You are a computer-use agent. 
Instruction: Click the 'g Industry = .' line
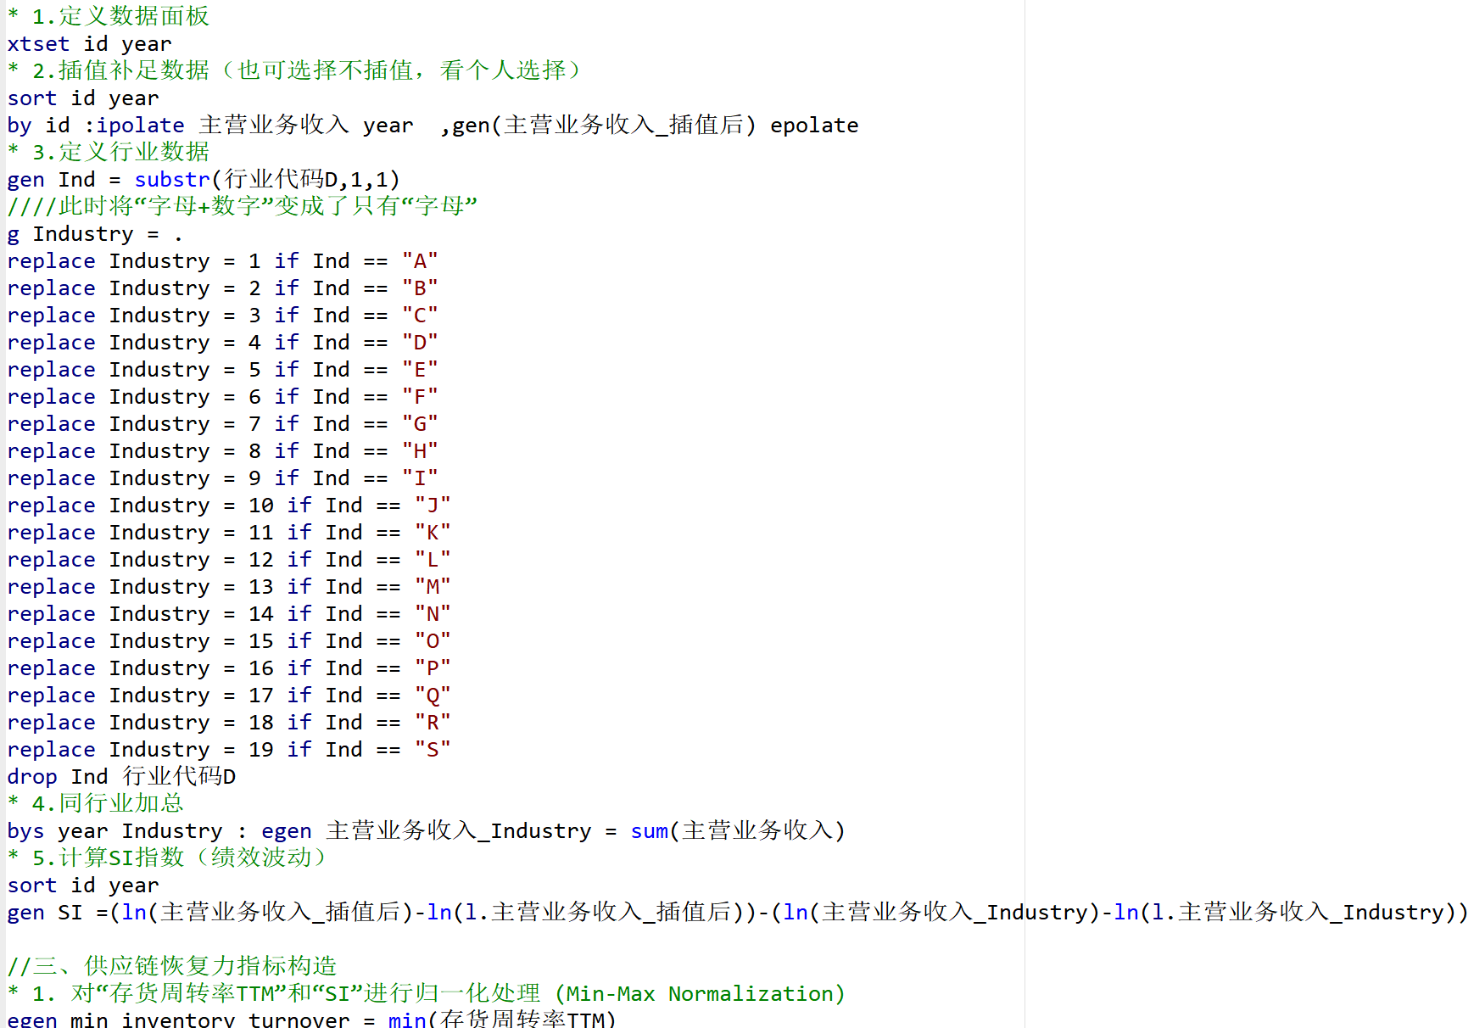[x=94, y=234]
